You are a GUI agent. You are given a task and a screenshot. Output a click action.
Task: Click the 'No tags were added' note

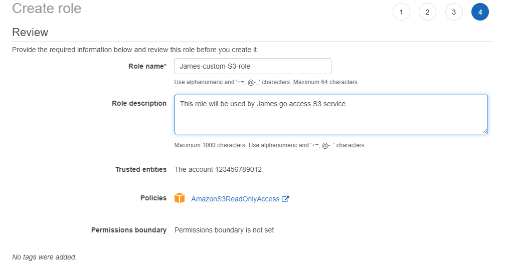click(44, 257)
